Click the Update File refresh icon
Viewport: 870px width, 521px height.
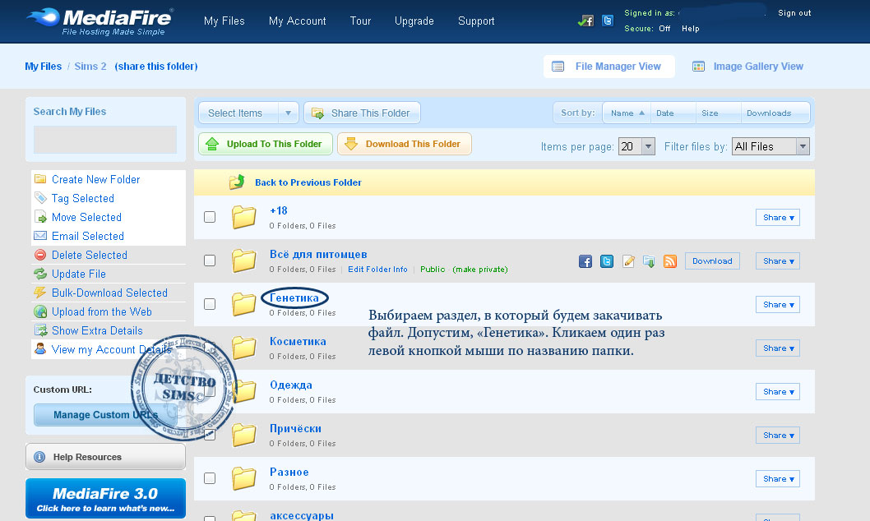click(40, 274)
